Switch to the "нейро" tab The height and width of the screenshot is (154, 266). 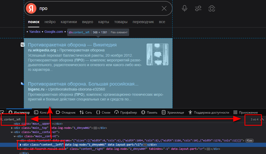pos(50,22)
